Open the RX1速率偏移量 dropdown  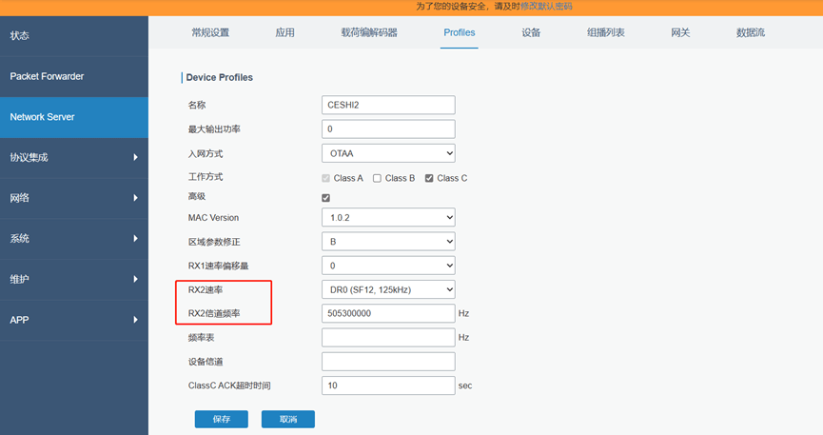click(x=388, y=266)
